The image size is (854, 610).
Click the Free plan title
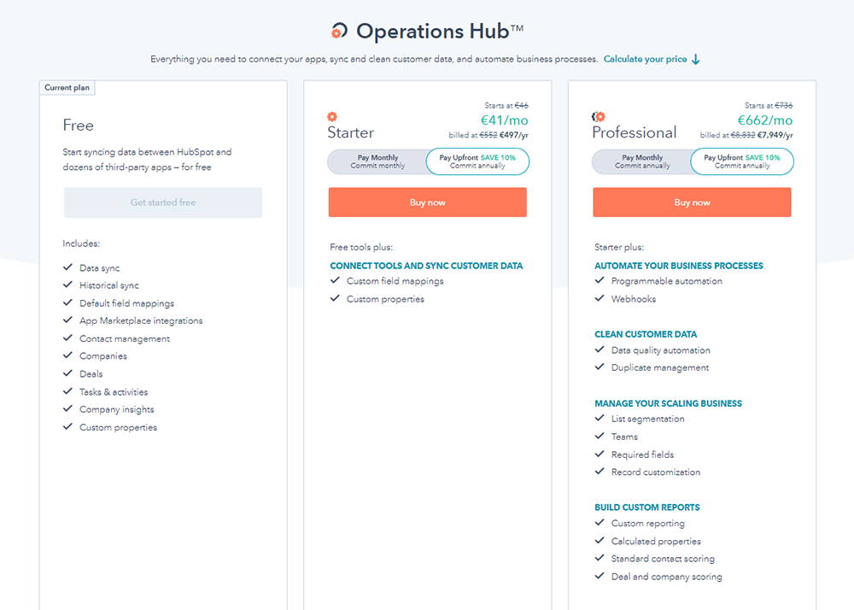[78, 126]
